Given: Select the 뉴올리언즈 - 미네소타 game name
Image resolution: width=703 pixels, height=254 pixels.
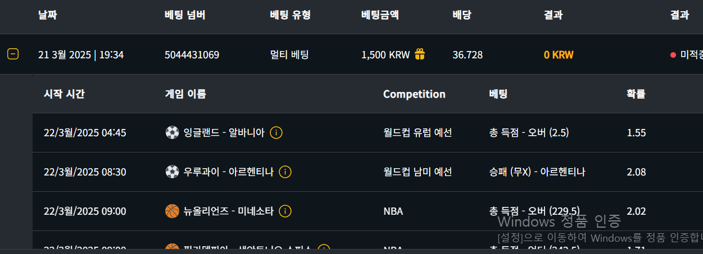Looking at the screenshot, I should 229,211.
